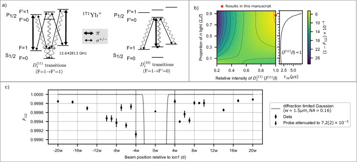Click the dashed vertical line at 4w
Image resolution: width=357 pixels, height=162 pixels.
[175, 117]
